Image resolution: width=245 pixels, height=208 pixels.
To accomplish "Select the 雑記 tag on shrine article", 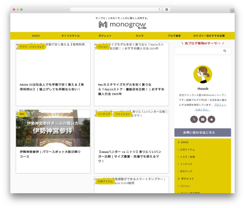I will [x=22, y=114].
